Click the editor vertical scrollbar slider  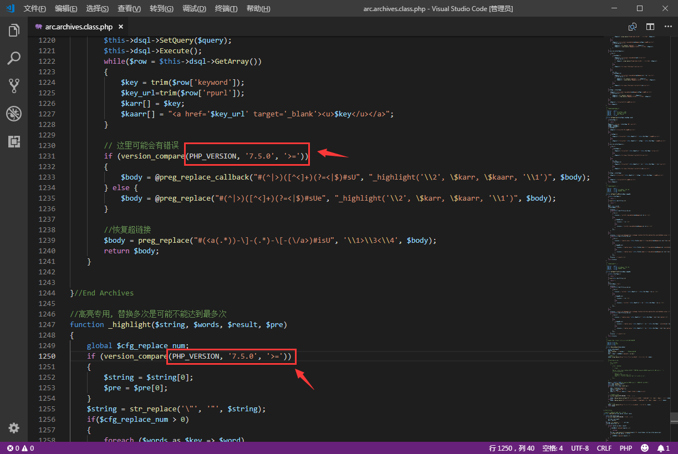[x=674, y=417]
